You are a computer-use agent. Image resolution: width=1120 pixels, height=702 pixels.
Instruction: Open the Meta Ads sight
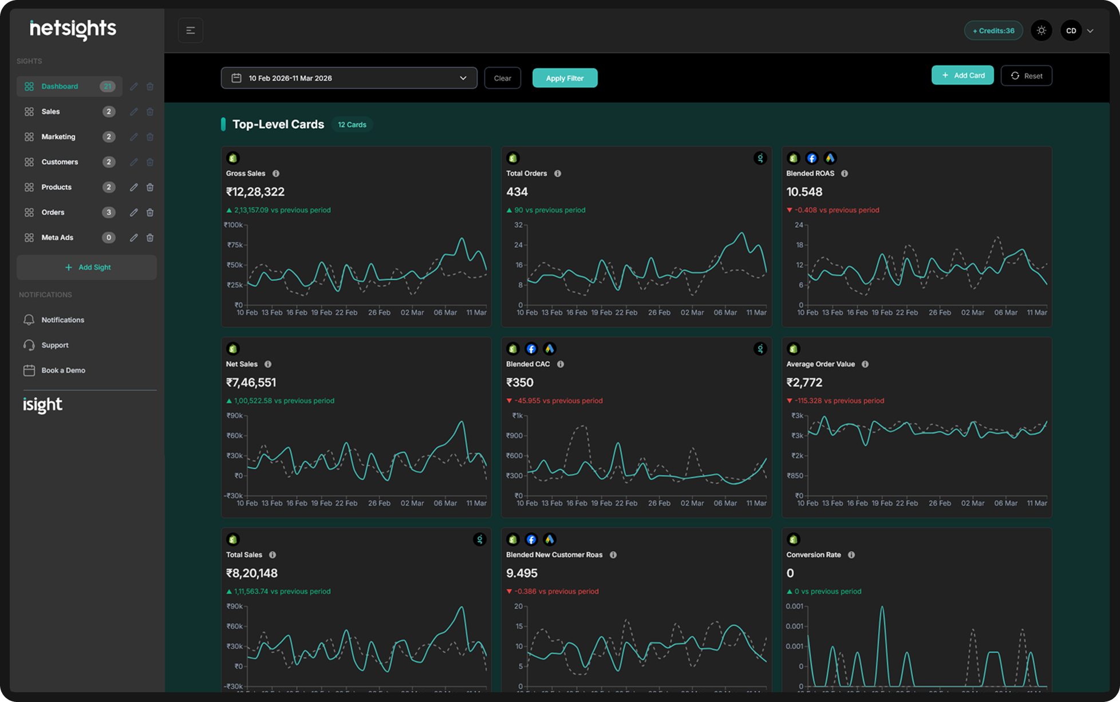pos(69,238)
